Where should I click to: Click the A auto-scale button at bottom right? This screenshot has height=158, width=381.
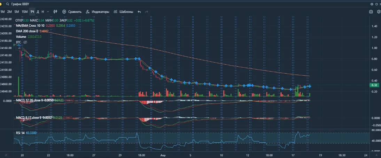coord(376,155)
